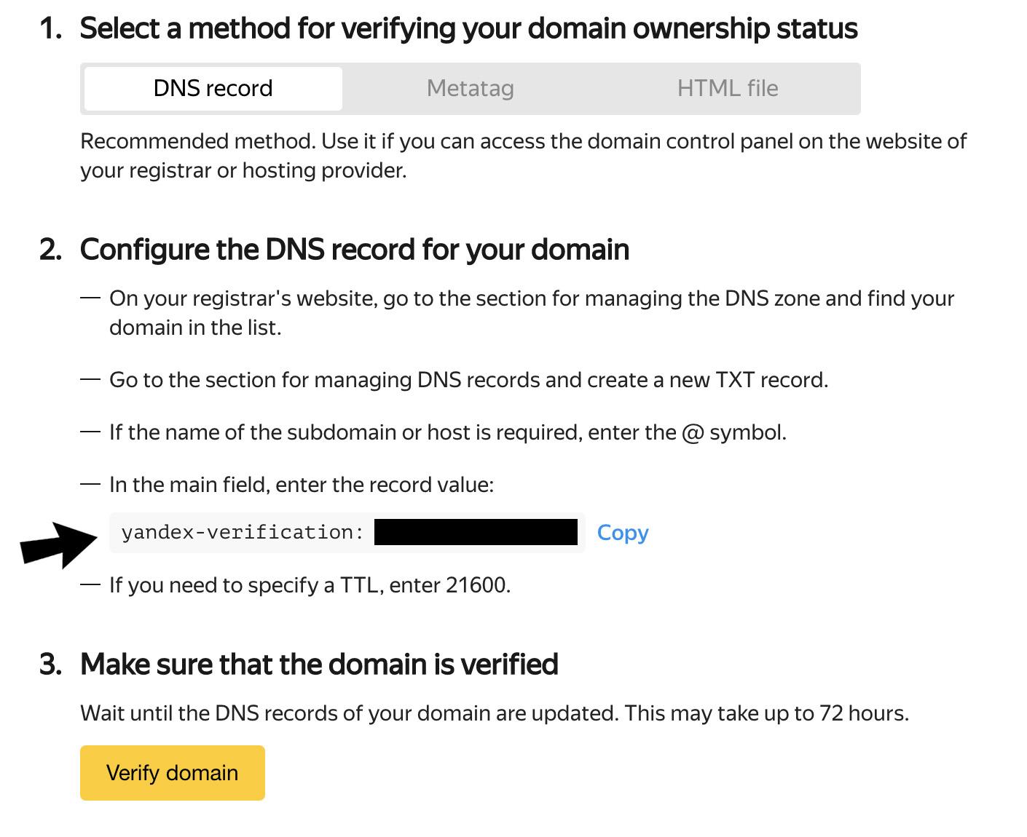Select the DNS record tab
The height and width of the screenshot is (837, 1027).
pos(213,89)
